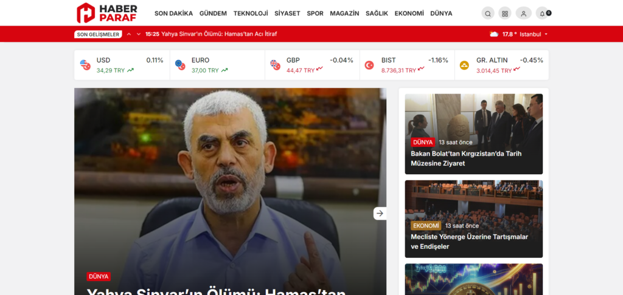623x295 pixels.
Task: Click the GR. ALTIN 3.014,45 TRY value
Action: 494,70
